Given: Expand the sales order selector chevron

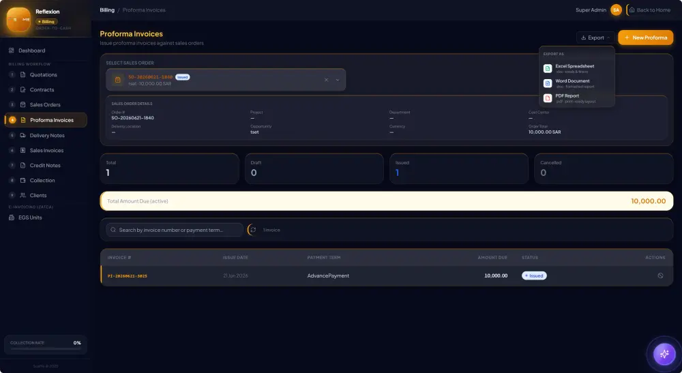Looking at the screenshot, I should pyautogui.click(x=338, y=80).
